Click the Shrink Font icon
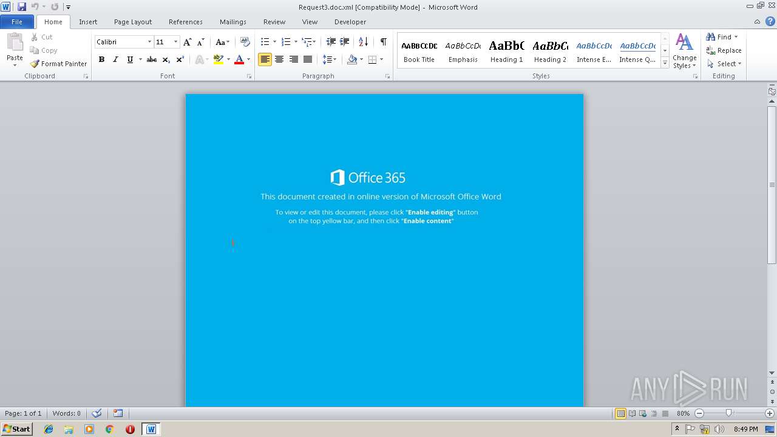The height and width of the screenshot is (437, 777). tap(201, 42)
